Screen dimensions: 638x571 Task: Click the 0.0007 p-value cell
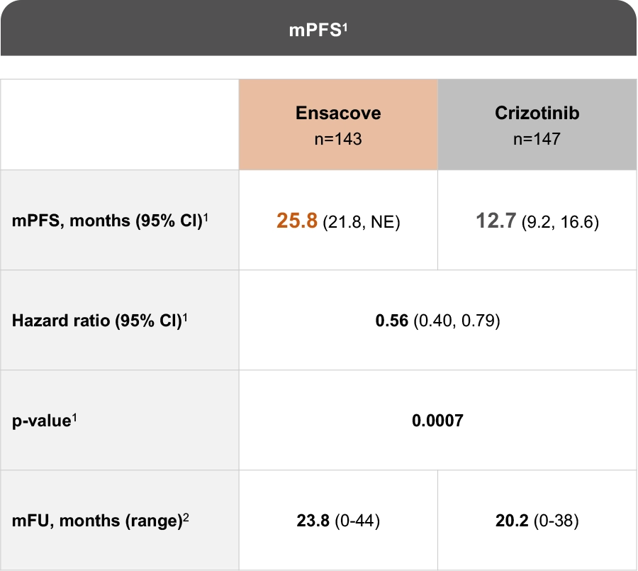[437, 421]
